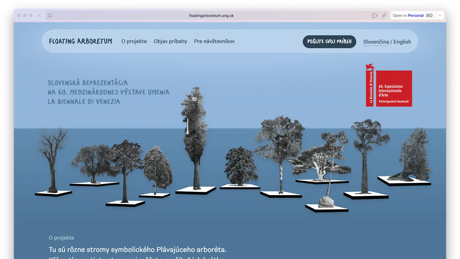This screenshot has width=460, height=259.
Task: Open the browser extensions puzzle icon
Action: pos(374,15)
